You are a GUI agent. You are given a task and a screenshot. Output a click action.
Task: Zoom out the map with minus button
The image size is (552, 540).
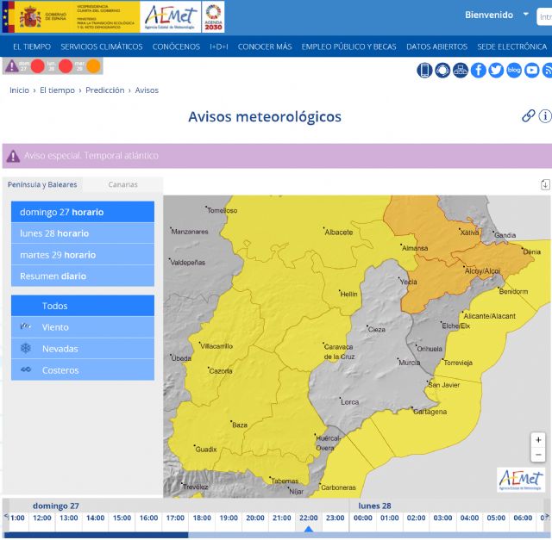pos(538,455)
